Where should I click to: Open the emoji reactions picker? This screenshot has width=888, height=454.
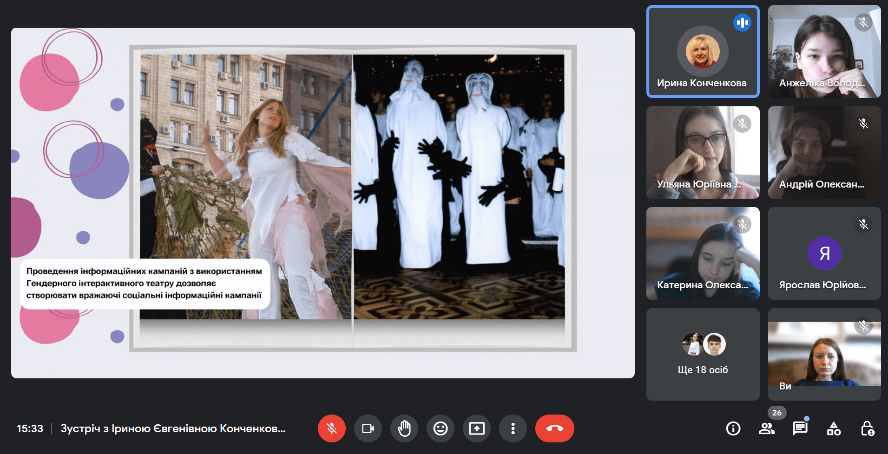(x=440, y=428)
